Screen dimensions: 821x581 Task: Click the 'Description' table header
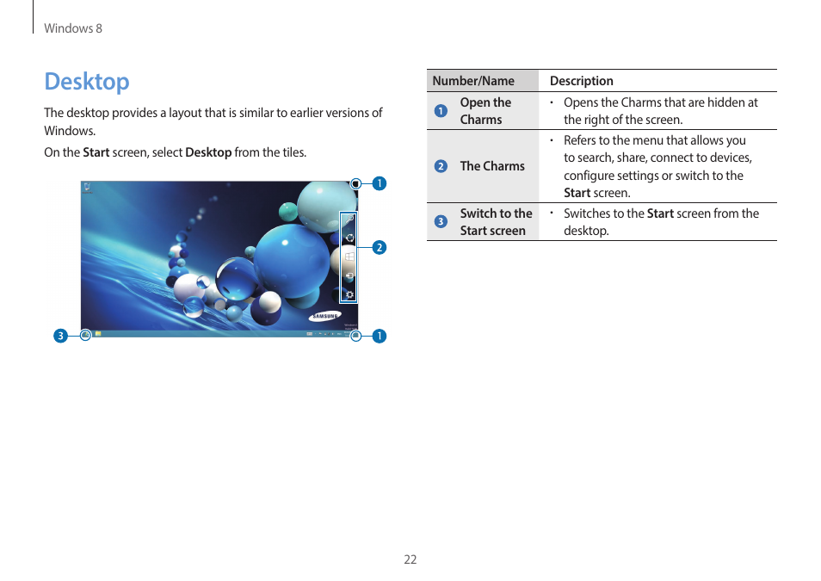(x=581, y=81)
